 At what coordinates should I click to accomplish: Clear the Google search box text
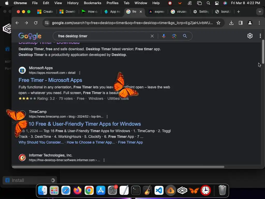152,36
